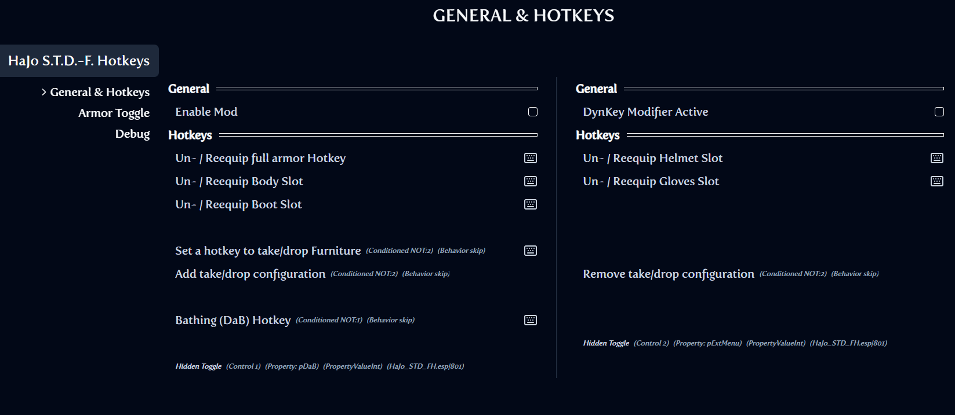Toggle the Enable Mod checkbox
The height and width of the screenshot is (415, 955).
click(x=533, y=112)
